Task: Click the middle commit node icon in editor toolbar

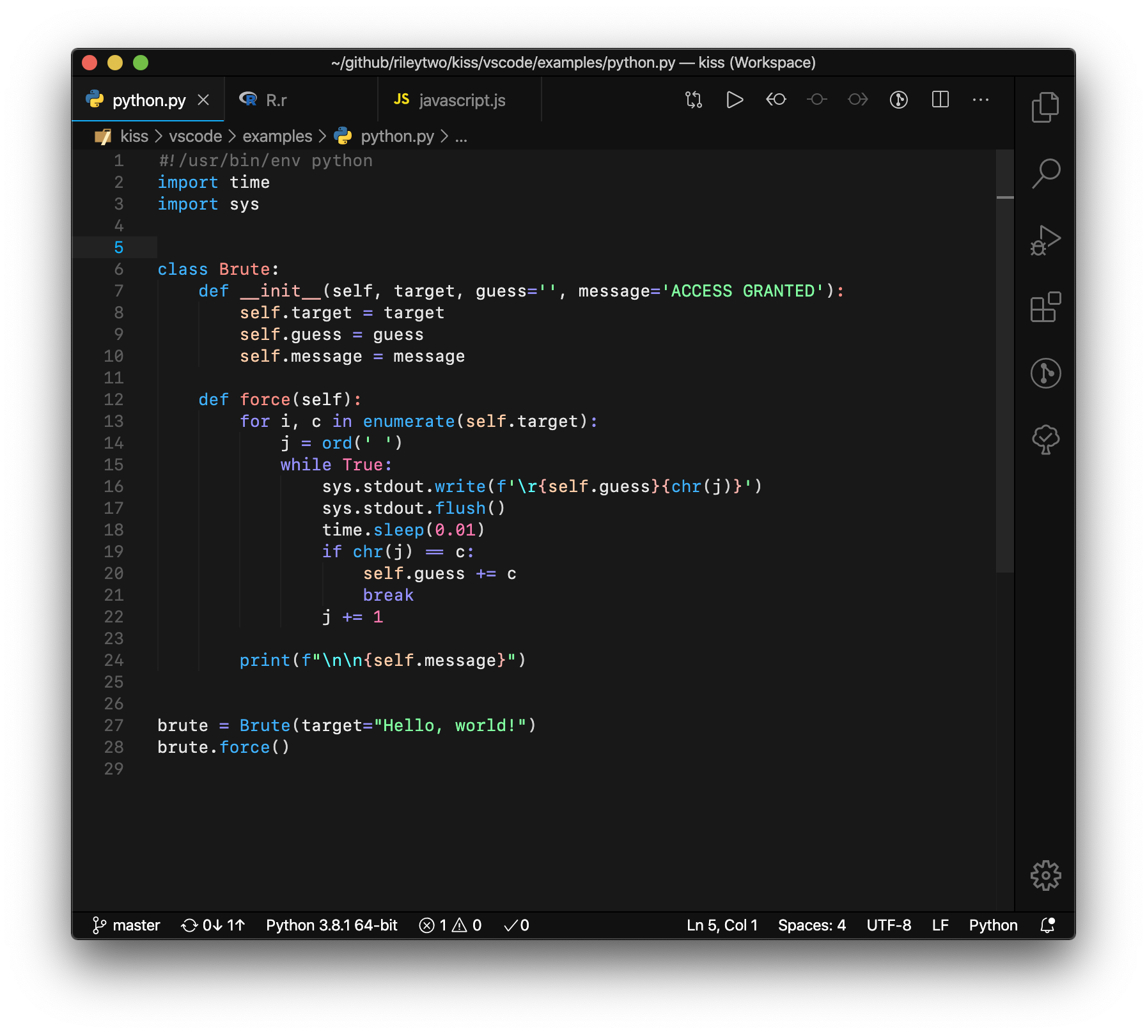Action: pos(816,100)
